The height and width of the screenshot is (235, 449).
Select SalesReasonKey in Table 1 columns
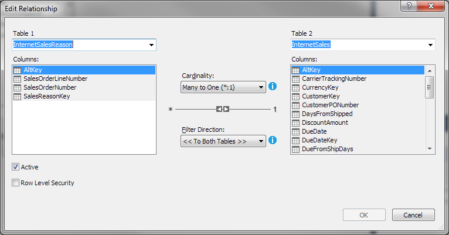pos(84,96)
